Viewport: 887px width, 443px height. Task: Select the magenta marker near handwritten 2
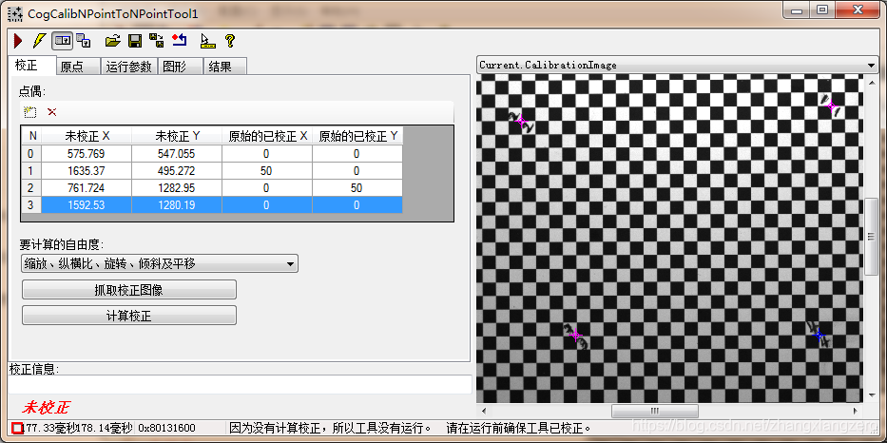tap(522, 121)
